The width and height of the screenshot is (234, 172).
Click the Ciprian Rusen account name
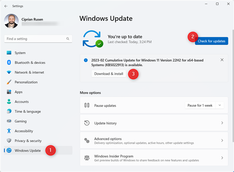[x=32, y=20]
